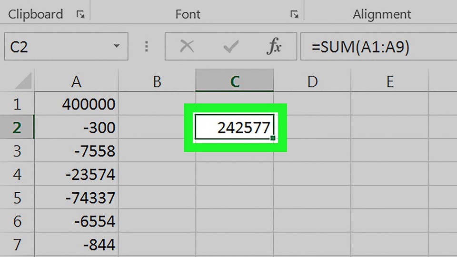Click fill handle on cell C2
The height and width of the screenshot is (257, 457).
click(273, 138)
